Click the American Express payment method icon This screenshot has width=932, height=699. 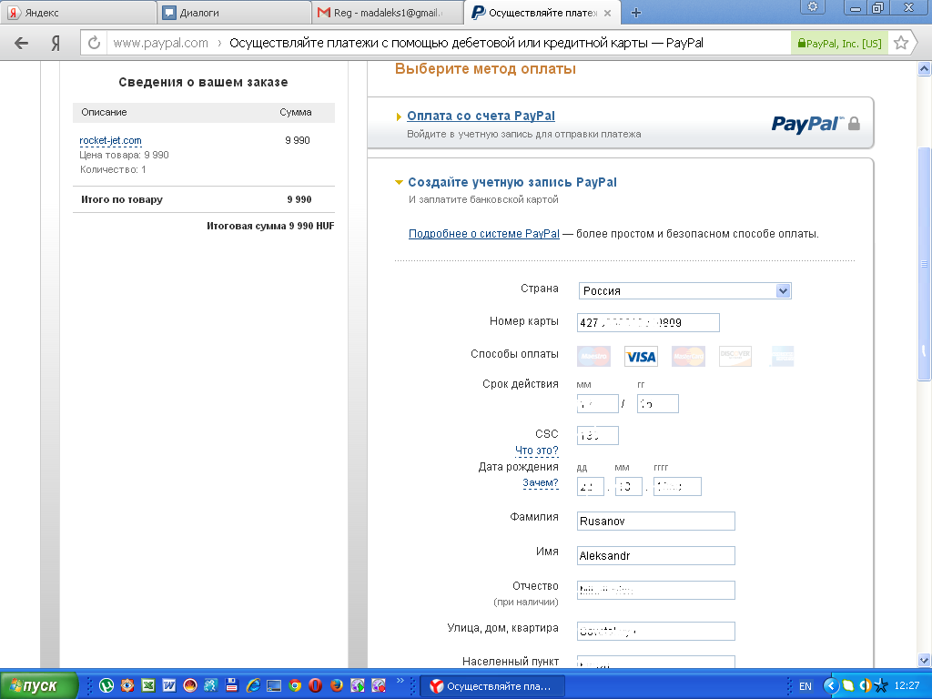pyautogui.click(x=782, y=356)
